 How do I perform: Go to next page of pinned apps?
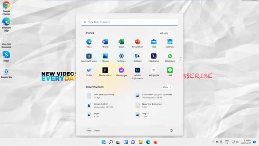click(x=181, y=59)
